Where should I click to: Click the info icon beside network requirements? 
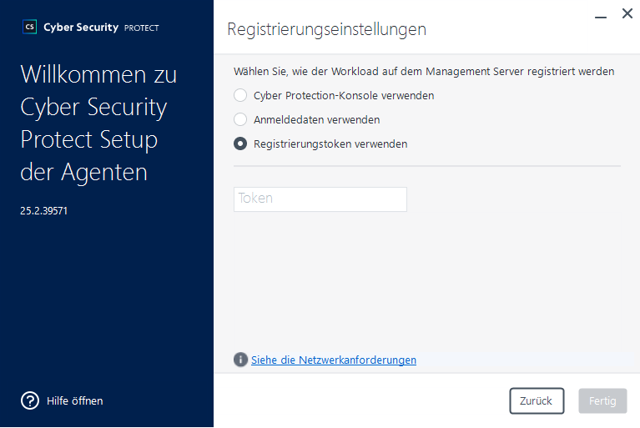tap(240, 360)
